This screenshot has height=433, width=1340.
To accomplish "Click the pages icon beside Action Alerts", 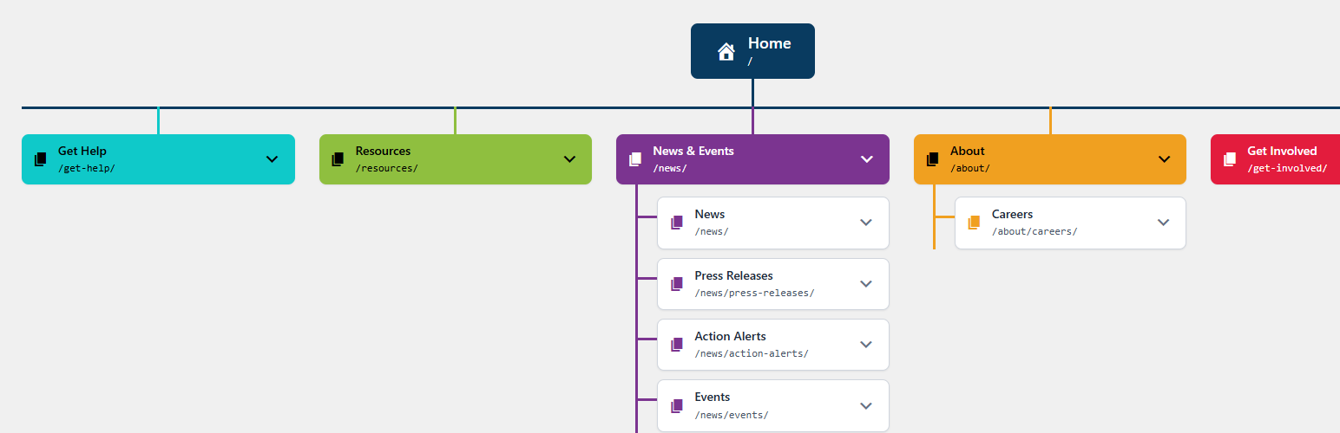I will 677,345.
